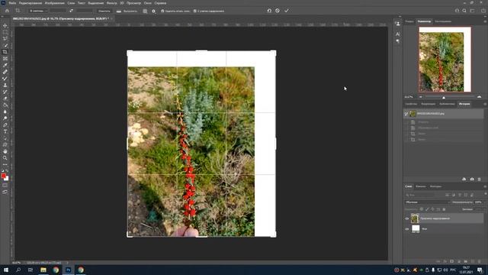Select the Brush tool
Screen dimensions: 488x275
[x=5, y=78]
